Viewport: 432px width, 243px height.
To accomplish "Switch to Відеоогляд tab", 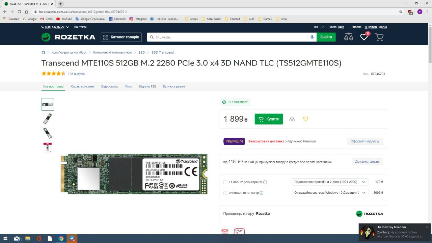I will tap(109, 86).
